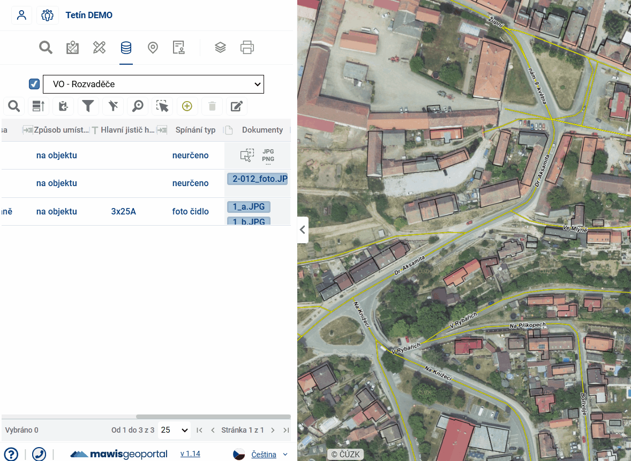Activate select-by-rectangle tool on map
Screen dimensions: 631x461
[162, 106]
